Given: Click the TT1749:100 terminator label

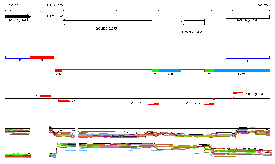Looking at the screenshot, I should tap(55, 16).
